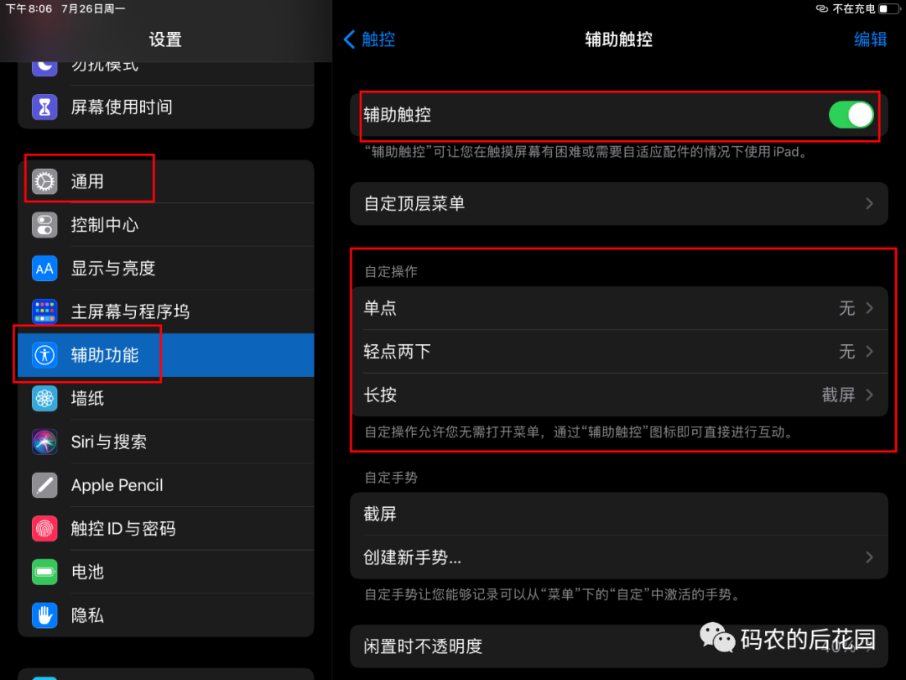Tap the Siri与搜索 icon
The width and height of the screenshot is (906, 680).
click(44, 442)
